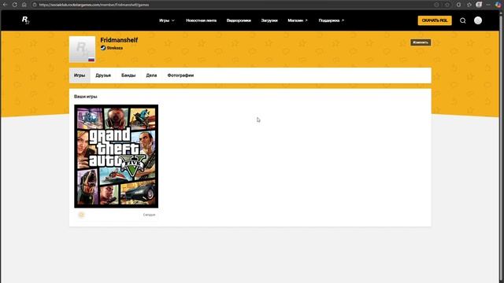The image size is (504, 283).
Task: Switch to the Дела tab
Action: pos(151,75)
